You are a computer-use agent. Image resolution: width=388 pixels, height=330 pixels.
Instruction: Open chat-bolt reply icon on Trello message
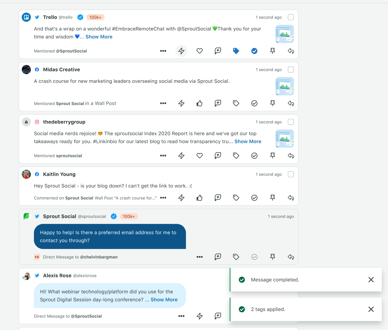coord(218,51)
